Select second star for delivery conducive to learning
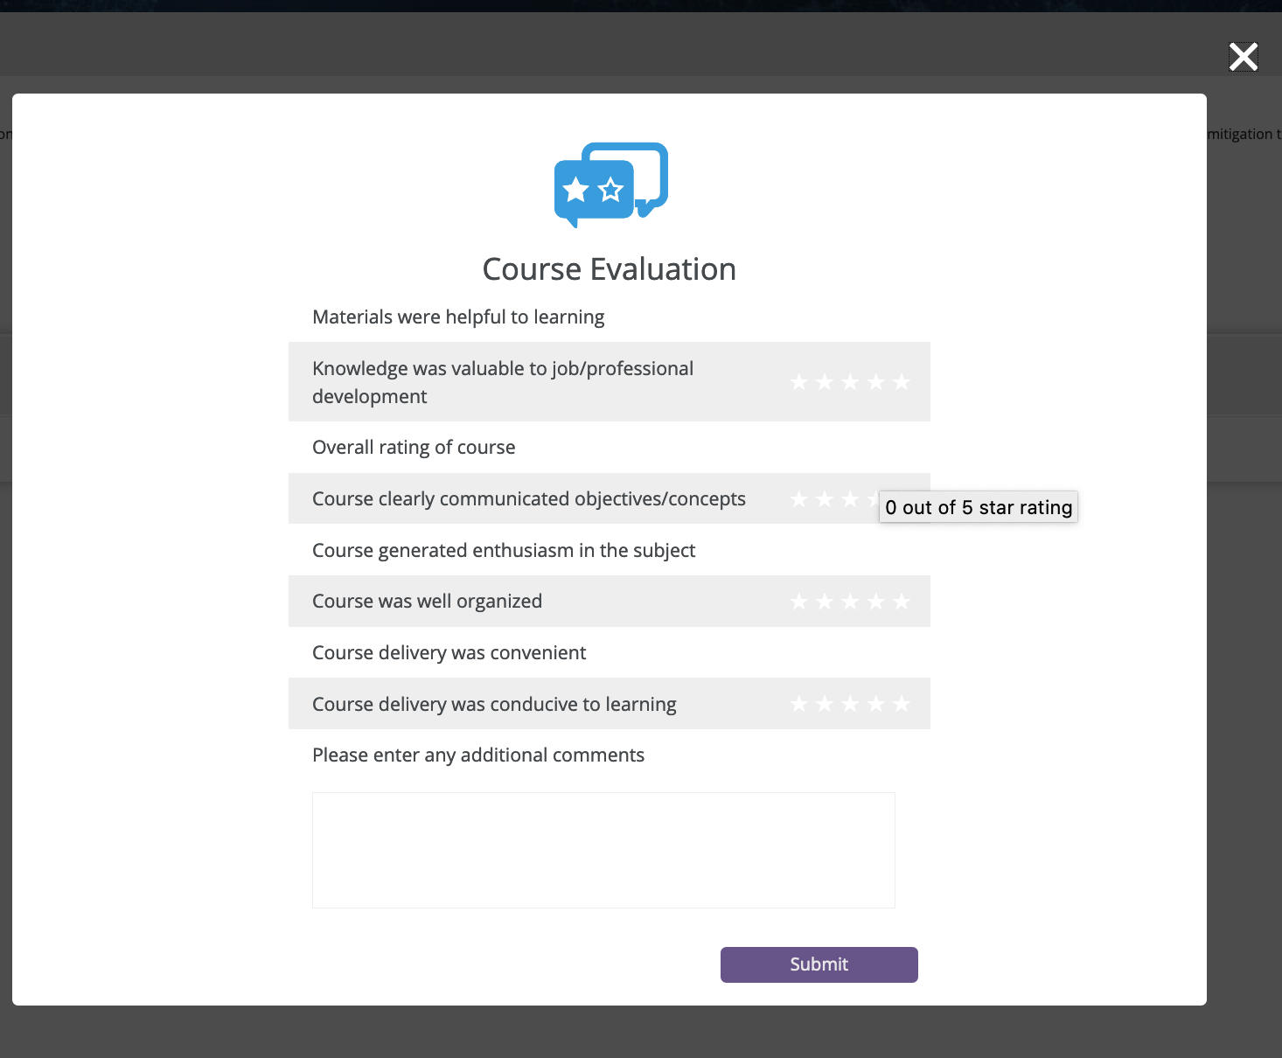The image size is (1282, 1058). pyautogui.click(x=825, y=704)
